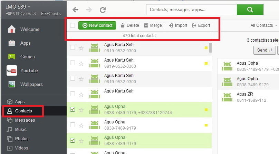Check Agus Kartu Seh row with no number
The image size is (279, 154).
73,94
